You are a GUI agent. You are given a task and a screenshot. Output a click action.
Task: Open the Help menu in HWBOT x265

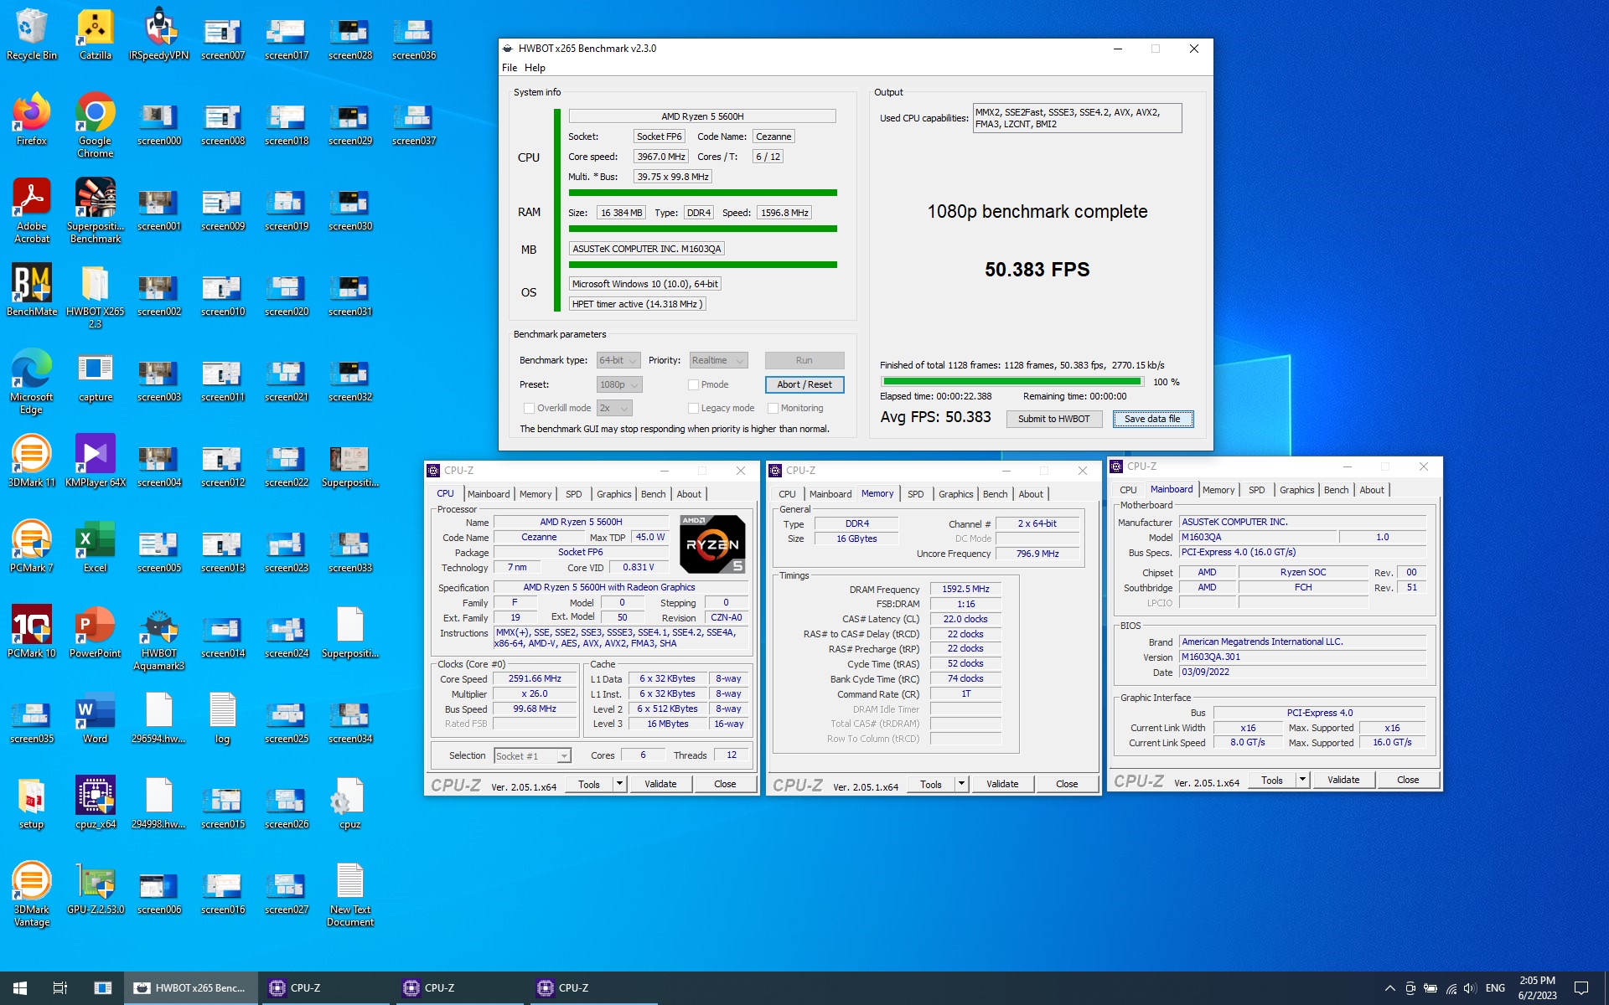tap(535, 68)
